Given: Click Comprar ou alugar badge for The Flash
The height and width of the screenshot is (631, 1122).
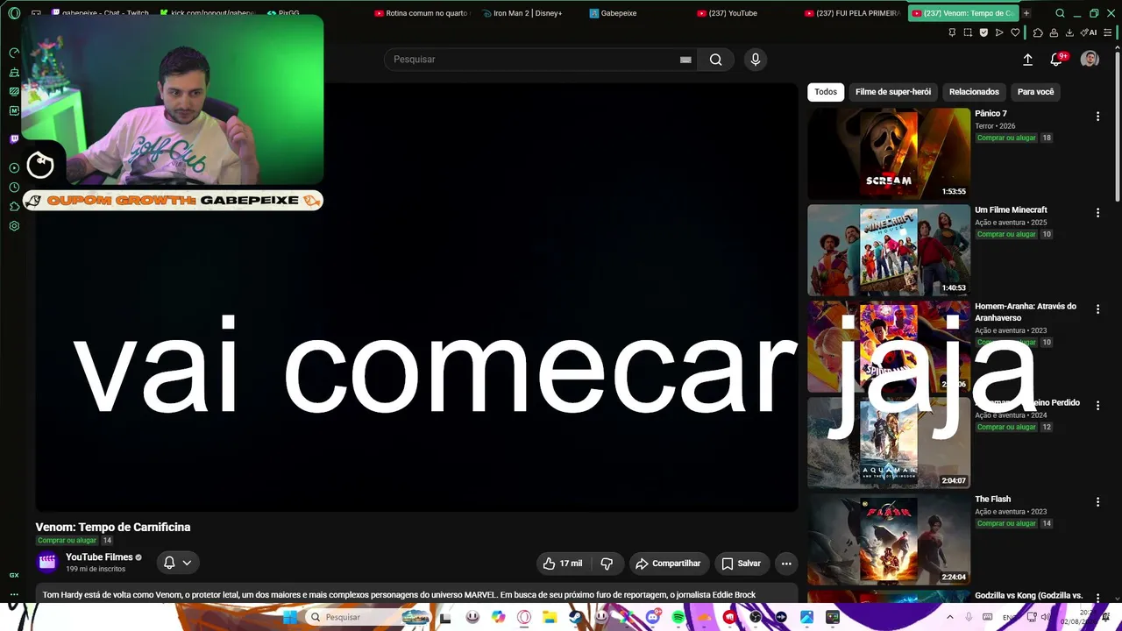Looking at the screenshot, I should (1006, 523).
